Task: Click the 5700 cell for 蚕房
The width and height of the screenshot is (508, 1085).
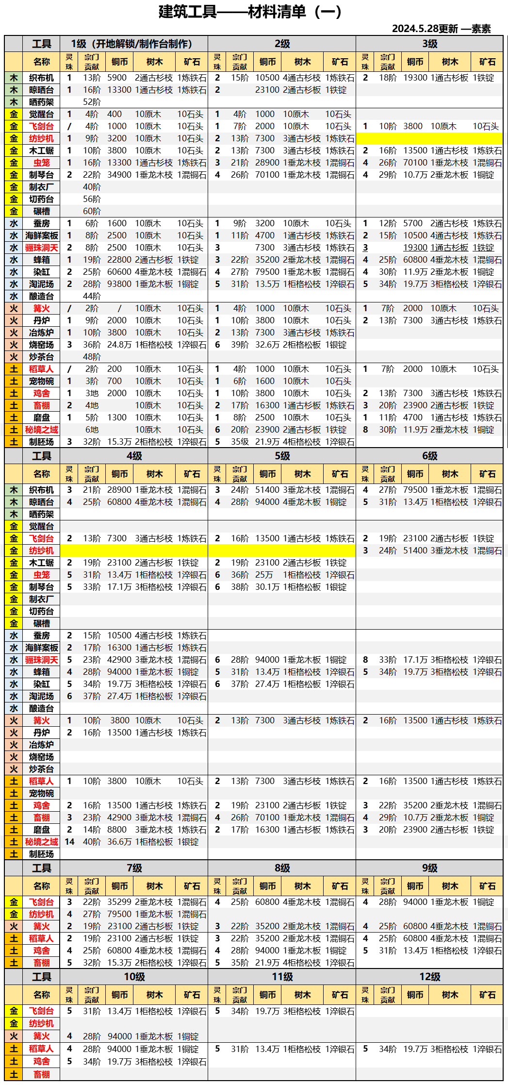Action: 413,223
